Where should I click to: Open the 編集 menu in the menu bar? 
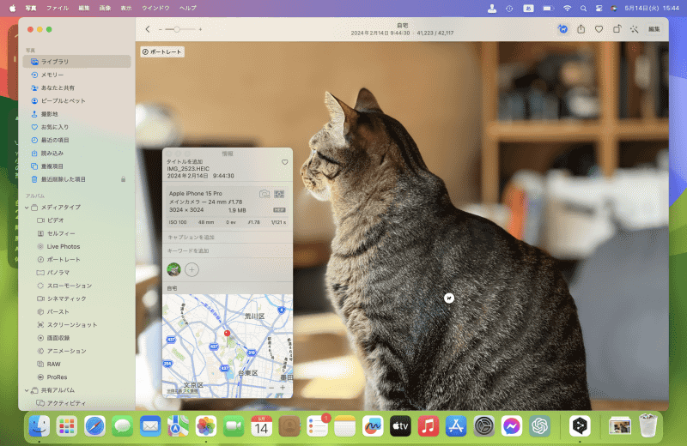pyautogui.click(x=84, y=8)
